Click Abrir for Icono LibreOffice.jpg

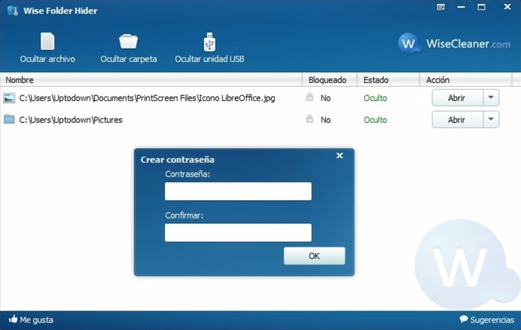(x=457, y=98)
